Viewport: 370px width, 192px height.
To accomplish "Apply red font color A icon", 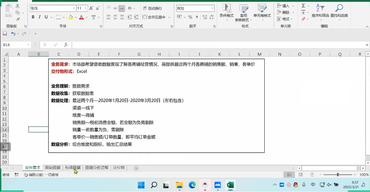I will 81,17.
